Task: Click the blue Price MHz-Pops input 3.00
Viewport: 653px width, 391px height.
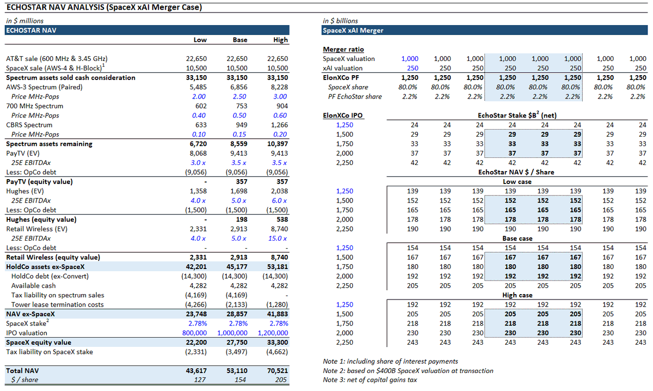Action: coord(280,96)
